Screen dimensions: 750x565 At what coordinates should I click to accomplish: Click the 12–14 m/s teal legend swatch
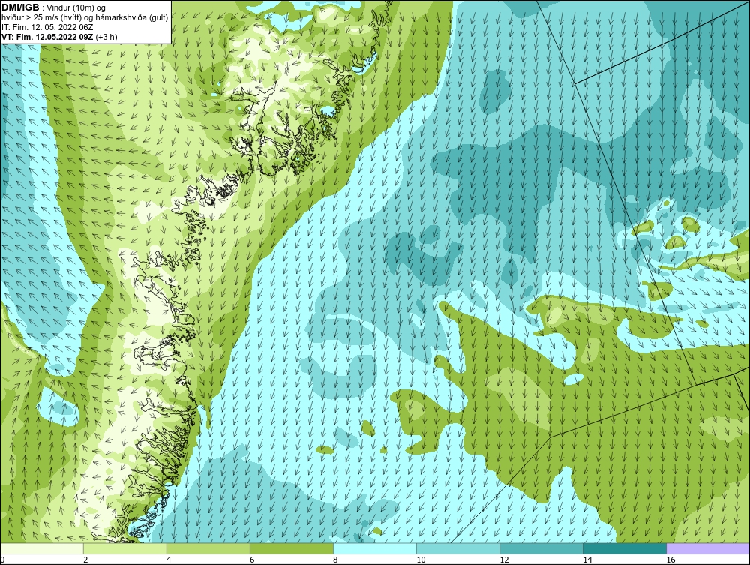pyautogui.click(x=541, y=548)
